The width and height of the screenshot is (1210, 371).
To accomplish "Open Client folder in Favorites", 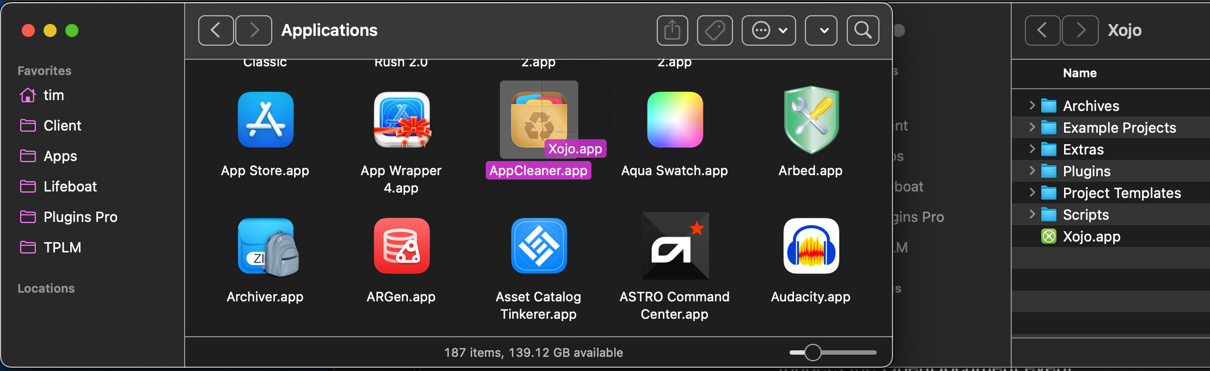I will (51, 126).
